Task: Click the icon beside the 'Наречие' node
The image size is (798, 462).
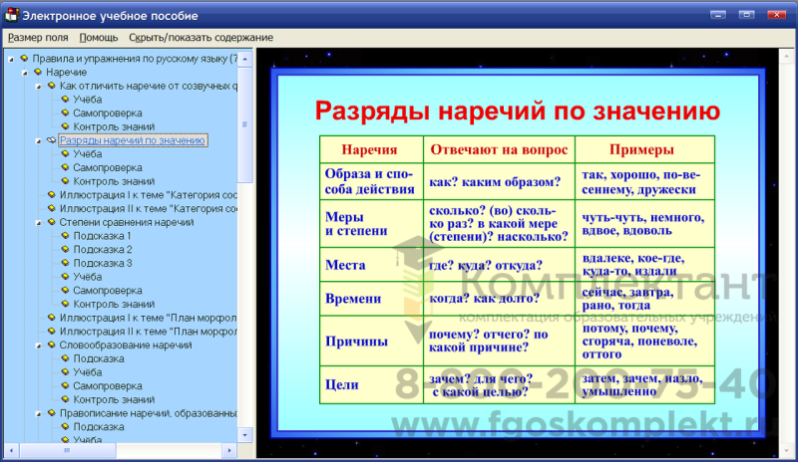Action: click(x=38, y=72)
